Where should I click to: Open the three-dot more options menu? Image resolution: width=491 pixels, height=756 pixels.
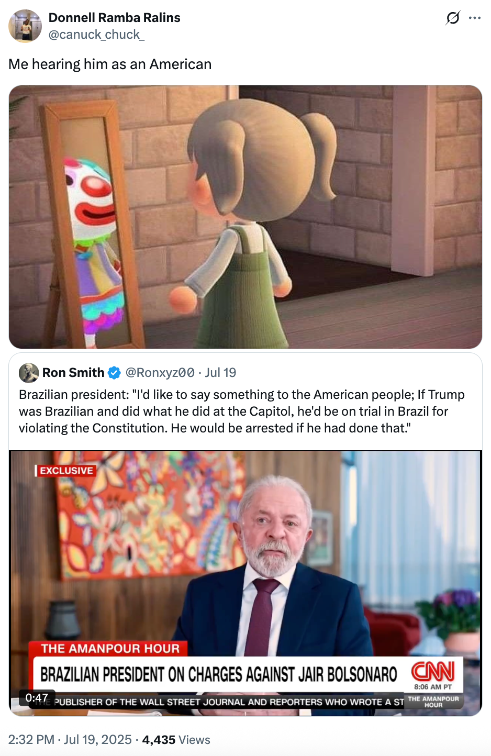(475, 18)
